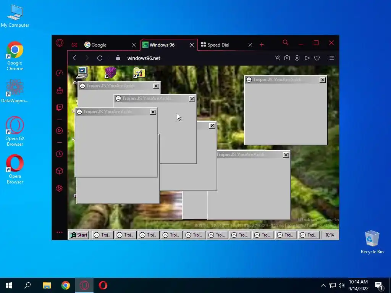391x293 pixels.
Task: Open GX Control speedometer in sidebar
Action: (x=59, y=73)
